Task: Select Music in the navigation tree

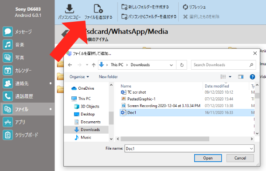Action: (x=82, y=137)
